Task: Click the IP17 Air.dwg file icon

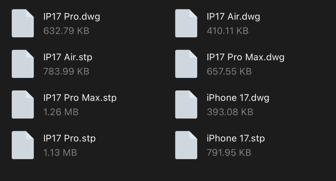Action: (186, 23)
